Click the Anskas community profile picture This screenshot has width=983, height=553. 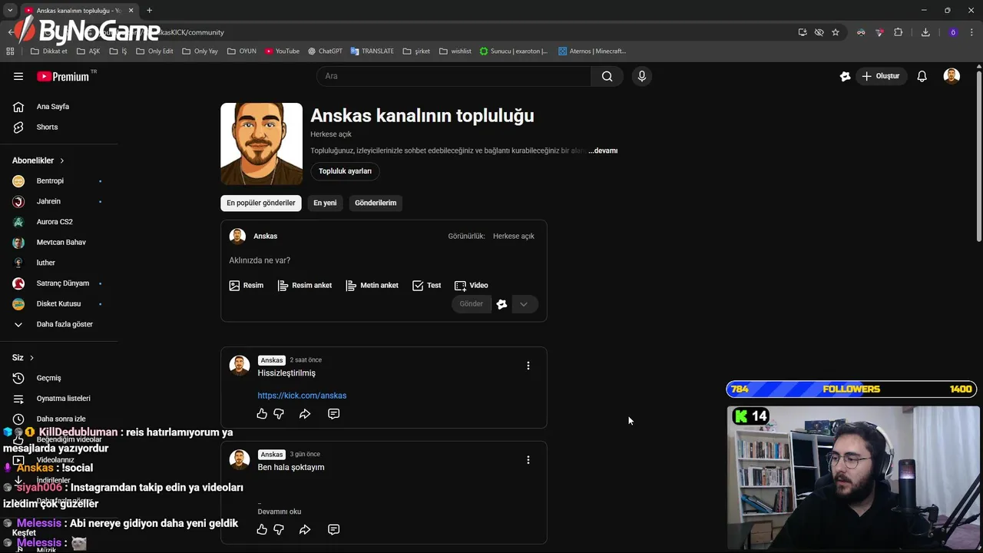262,144
